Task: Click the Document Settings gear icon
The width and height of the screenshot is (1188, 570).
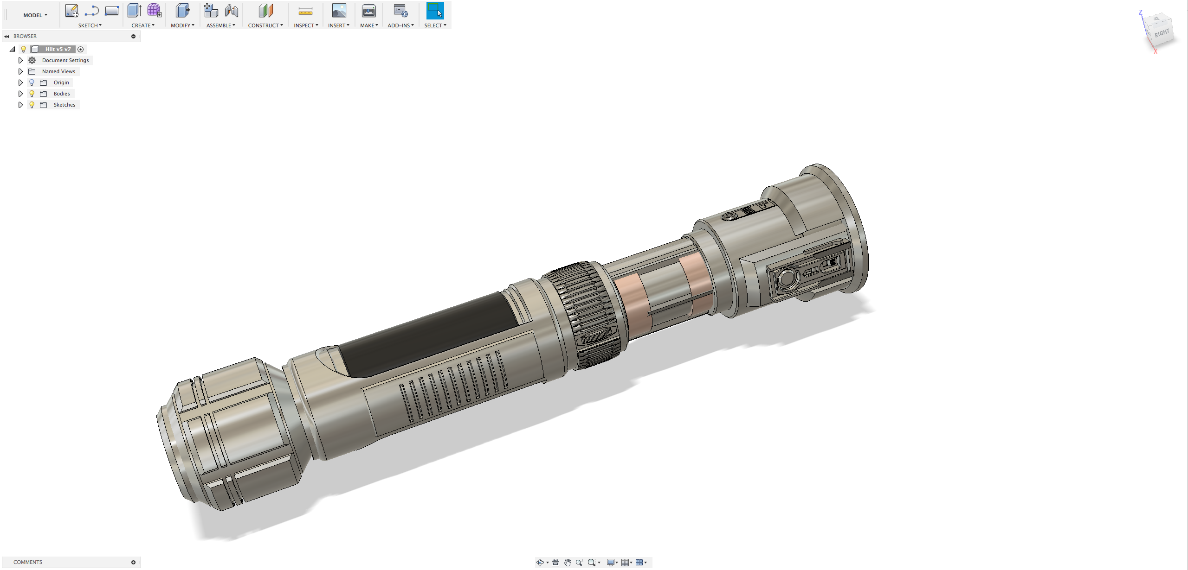Action: pyautogui.click(x=32, y=60)
